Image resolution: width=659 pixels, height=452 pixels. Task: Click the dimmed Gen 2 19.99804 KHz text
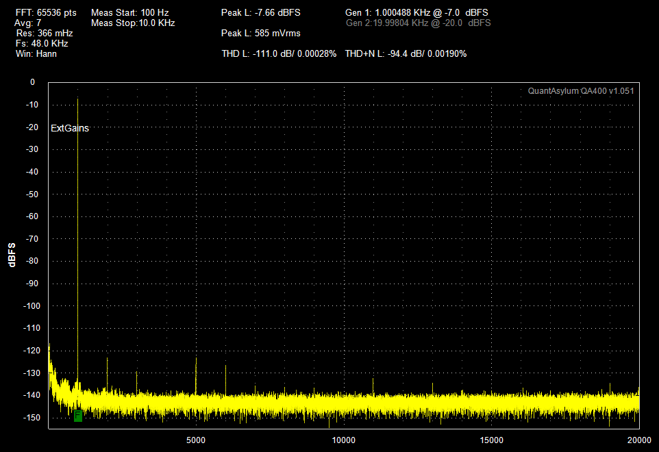(418, 23)
